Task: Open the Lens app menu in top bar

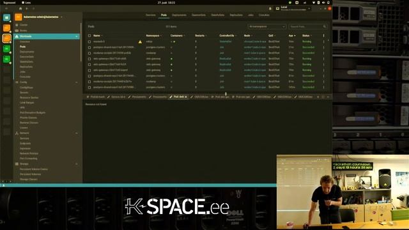Action: click(26, 3)
